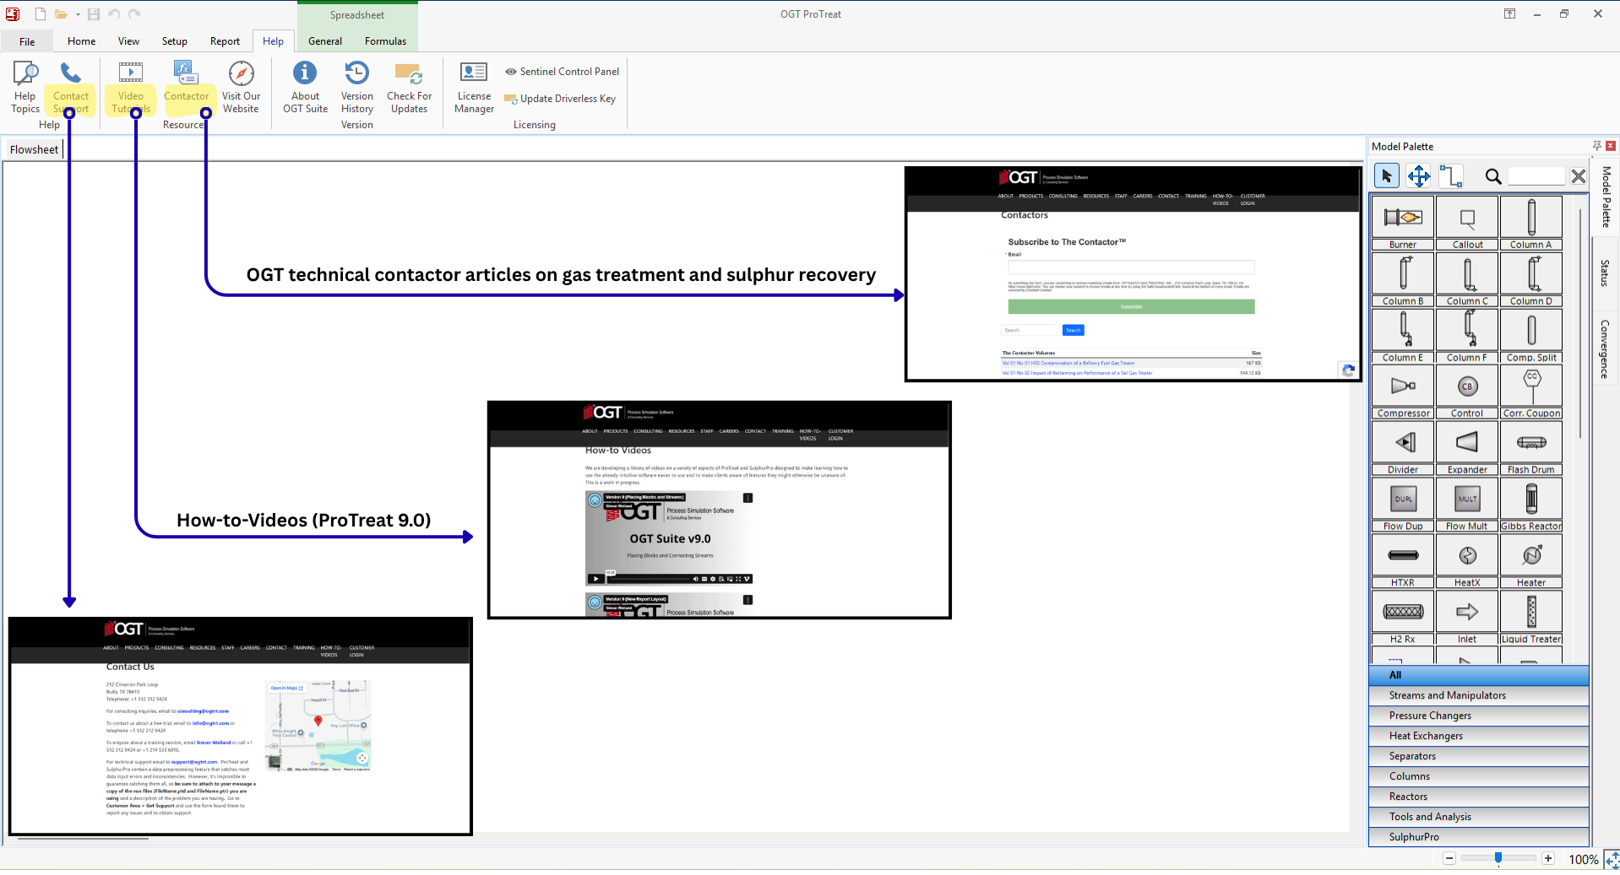1620x875 pixels.
Task: Click the zoom out minus button
Action: coord(1449,859)
